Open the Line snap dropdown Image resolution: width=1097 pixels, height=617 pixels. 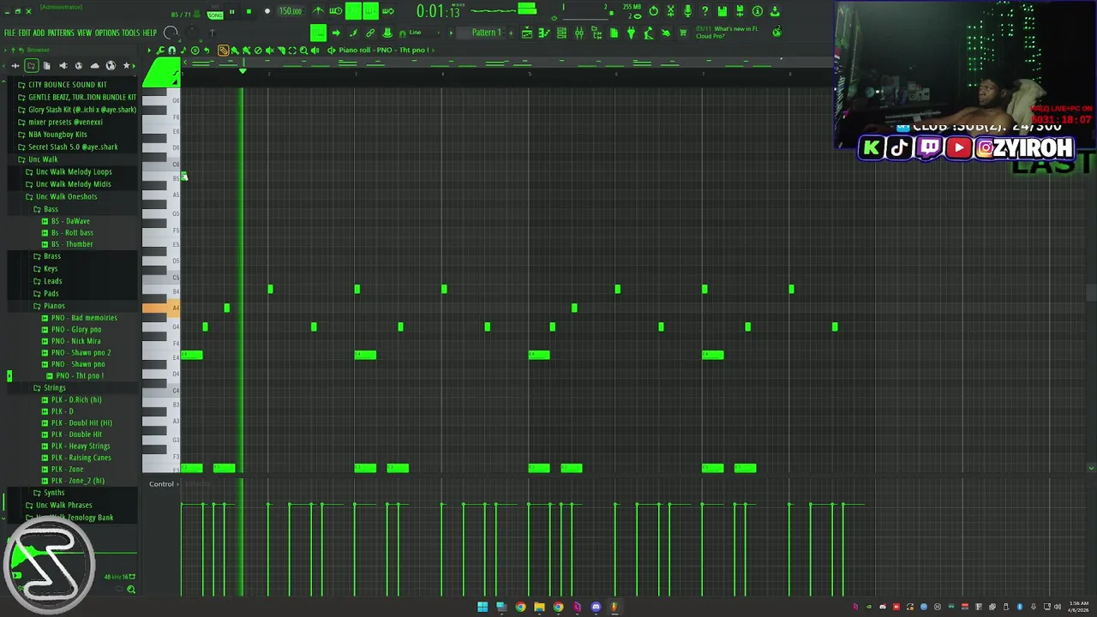pos(426,33)
